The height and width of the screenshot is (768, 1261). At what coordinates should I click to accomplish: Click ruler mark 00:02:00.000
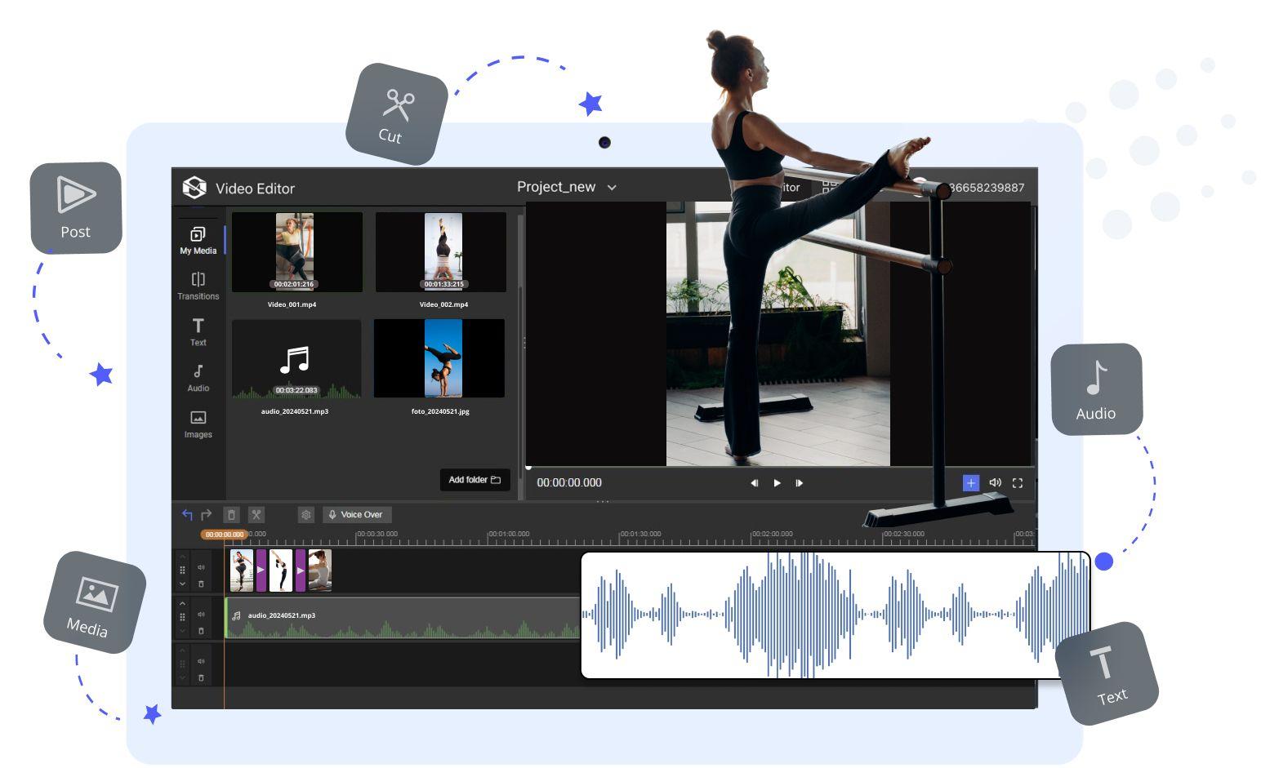[772, 534]
